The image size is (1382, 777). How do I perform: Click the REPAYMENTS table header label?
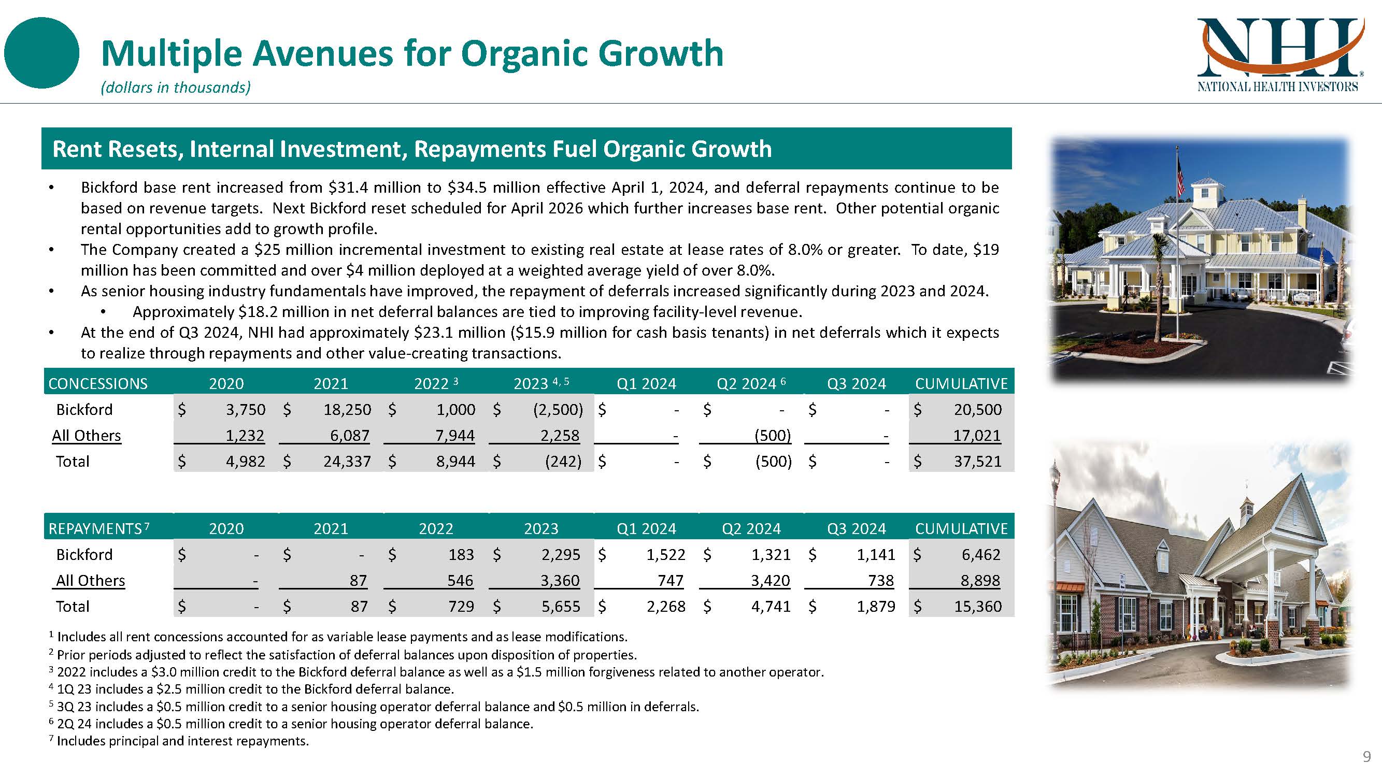(96, 529)
